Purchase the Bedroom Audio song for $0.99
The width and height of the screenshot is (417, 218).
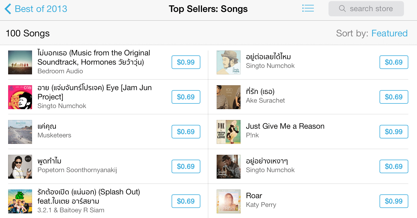pos(186,62)
